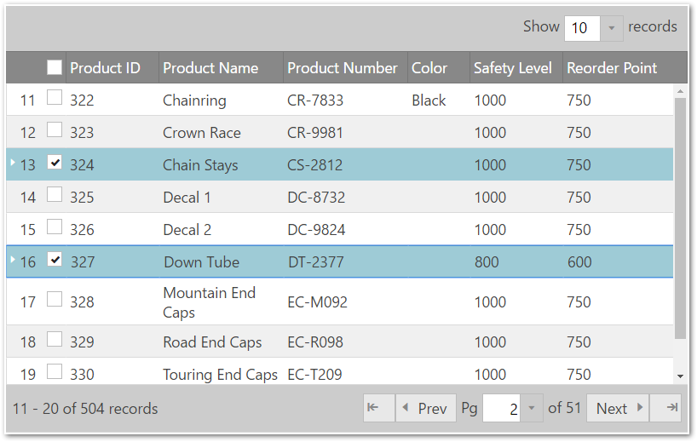697x442 pixels.
Task: Click row indicator arrow for row 16
Action: coord(12,258)
